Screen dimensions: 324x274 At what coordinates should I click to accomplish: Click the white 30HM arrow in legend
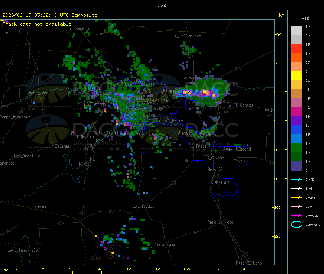pyautogui.click(x=297, y=188)
